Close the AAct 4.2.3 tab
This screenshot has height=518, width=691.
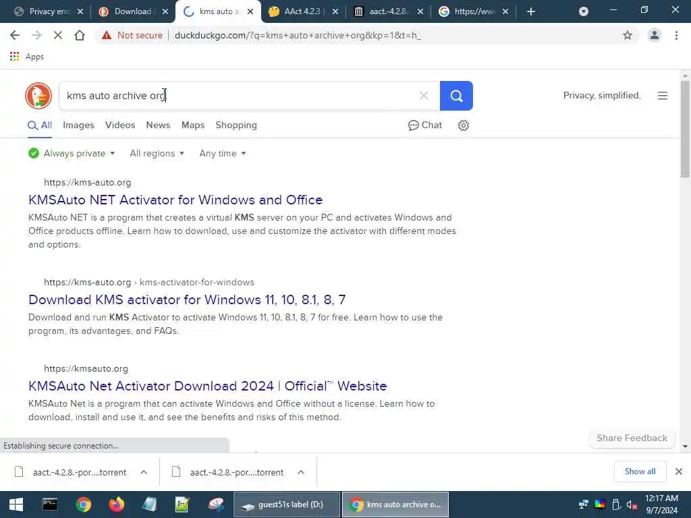[335, 11]
